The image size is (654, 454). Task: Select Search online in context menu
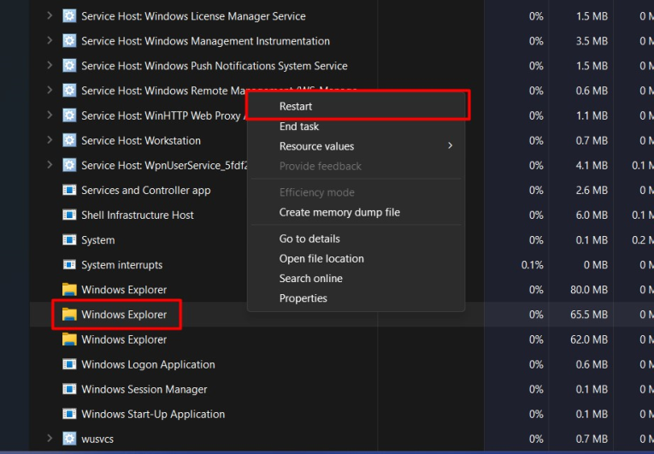[x=310, y=279]
